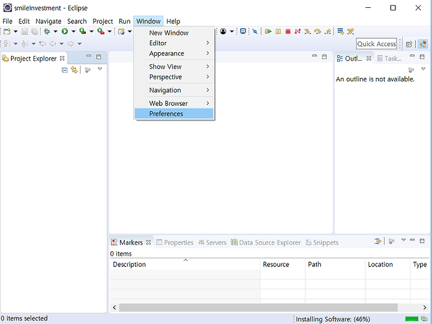
Task: Open the New wizard dropdown arrow
Action: [16, 31]
